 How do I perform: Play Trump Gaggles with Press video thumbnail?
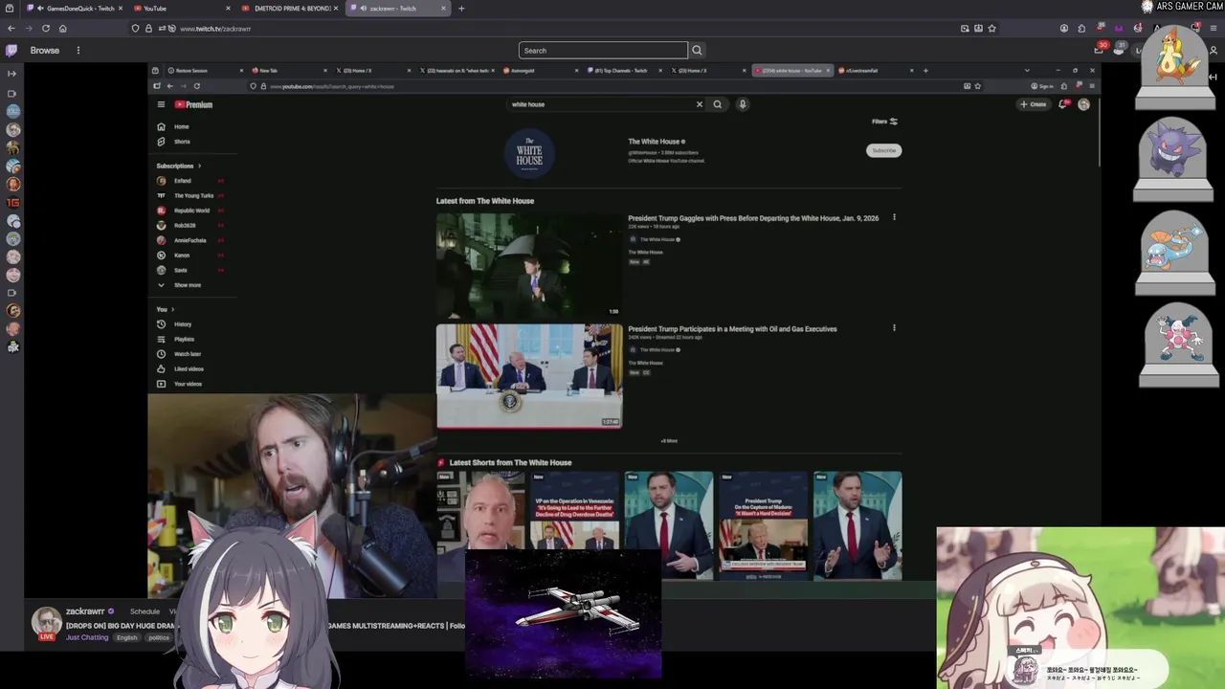click(529, 265)
